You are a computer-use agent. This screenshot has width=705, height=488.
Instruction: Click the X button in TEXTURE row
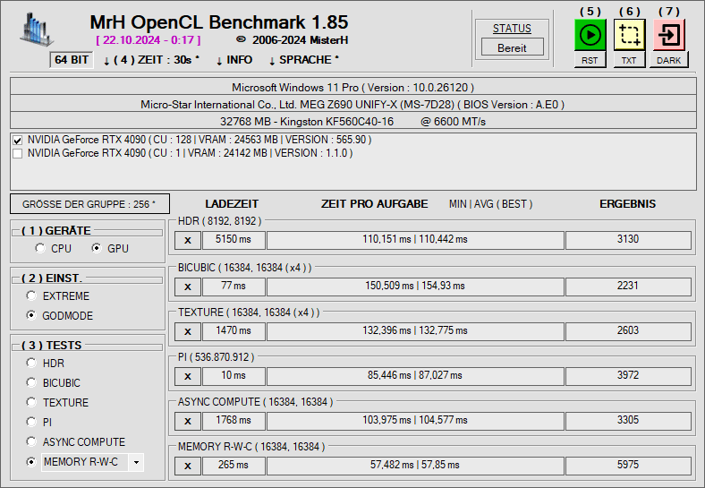[188, 332]
